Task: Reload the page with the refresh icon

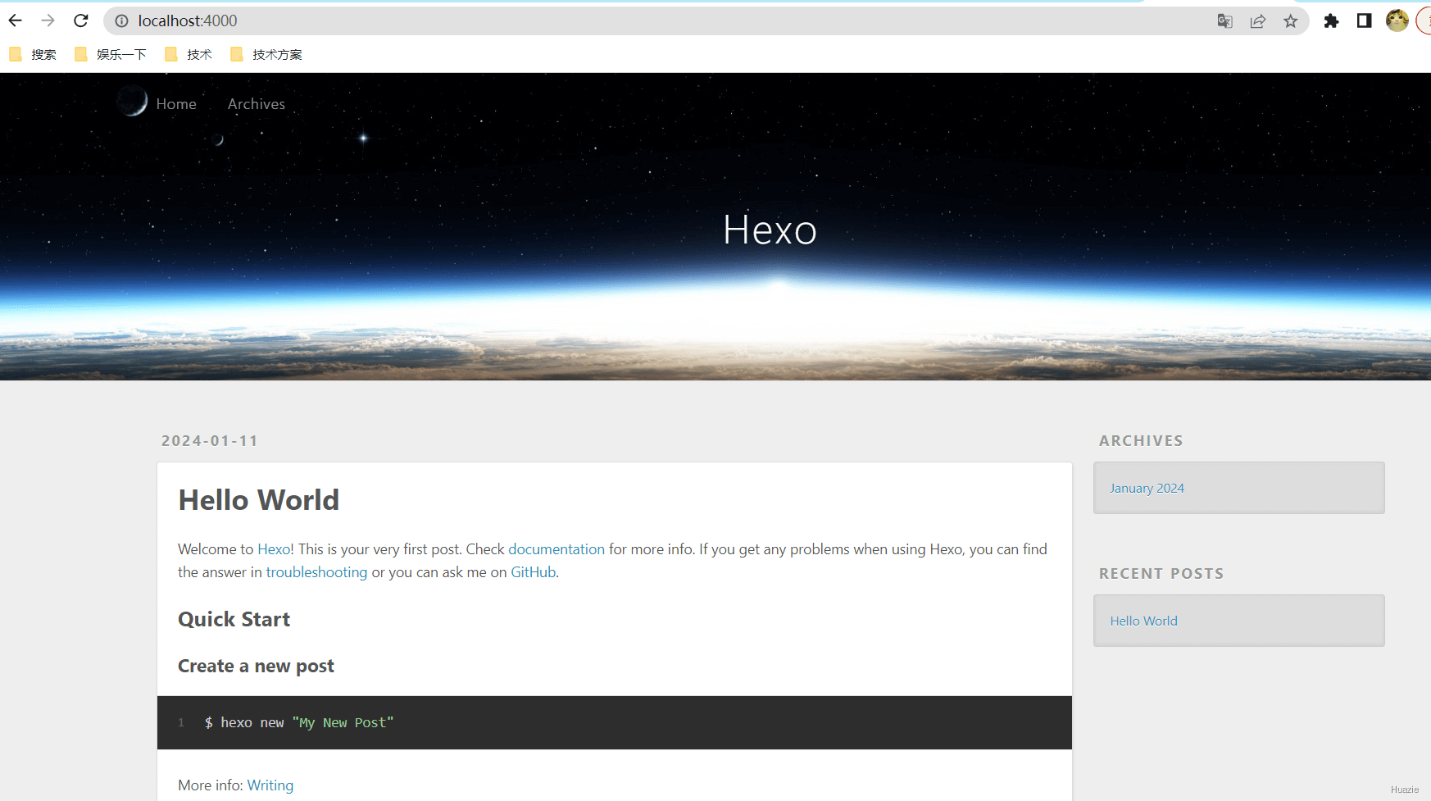Action: [x=81, y=20]
